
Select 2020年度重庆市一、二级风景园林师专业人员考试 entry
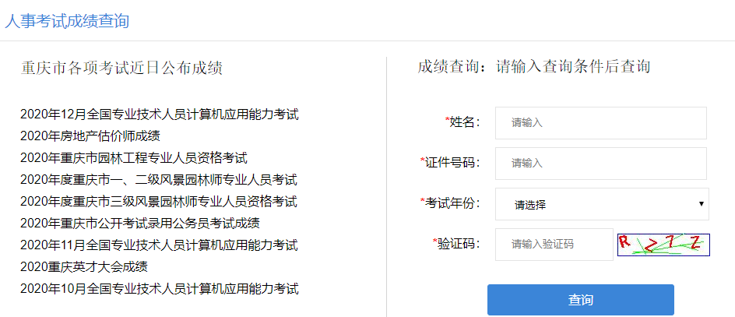(x=159, y=180)
